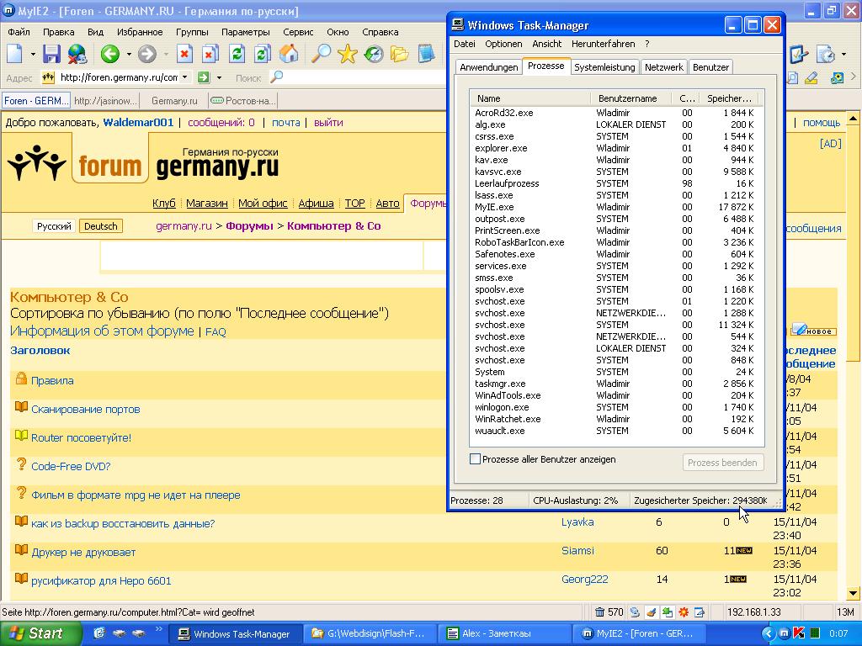The height and width of the screenshot is (646, 862).
Task: Click the grey forward arrow button
Action: click(146, 54)
